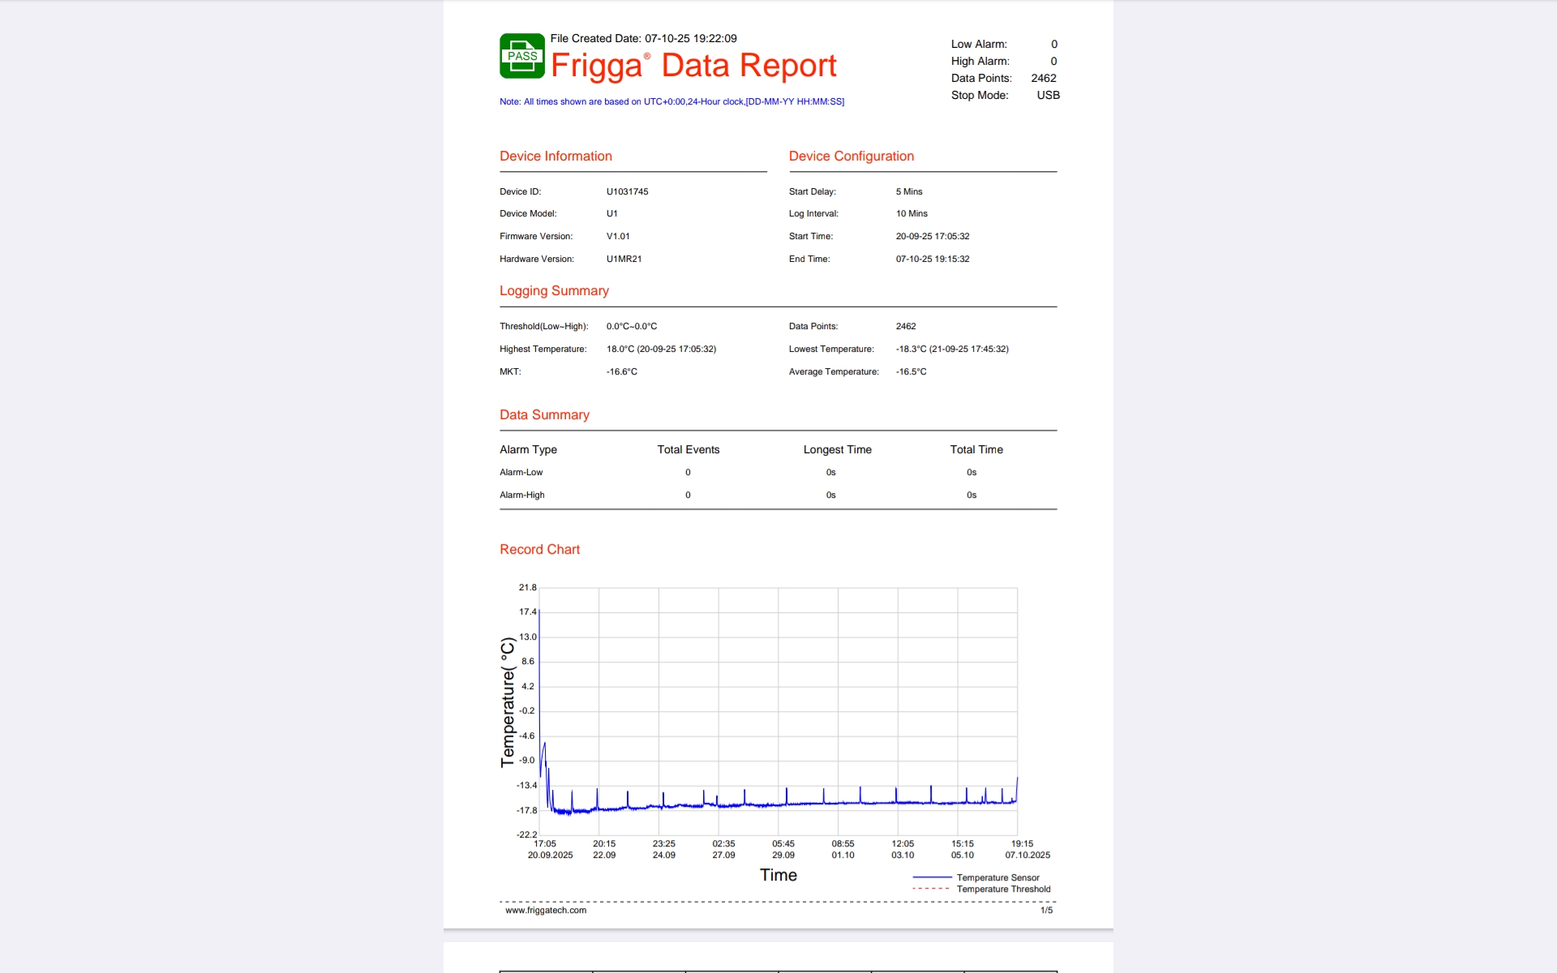
Task: Click the Logging Summary heading
Action: tap(554, 290)
